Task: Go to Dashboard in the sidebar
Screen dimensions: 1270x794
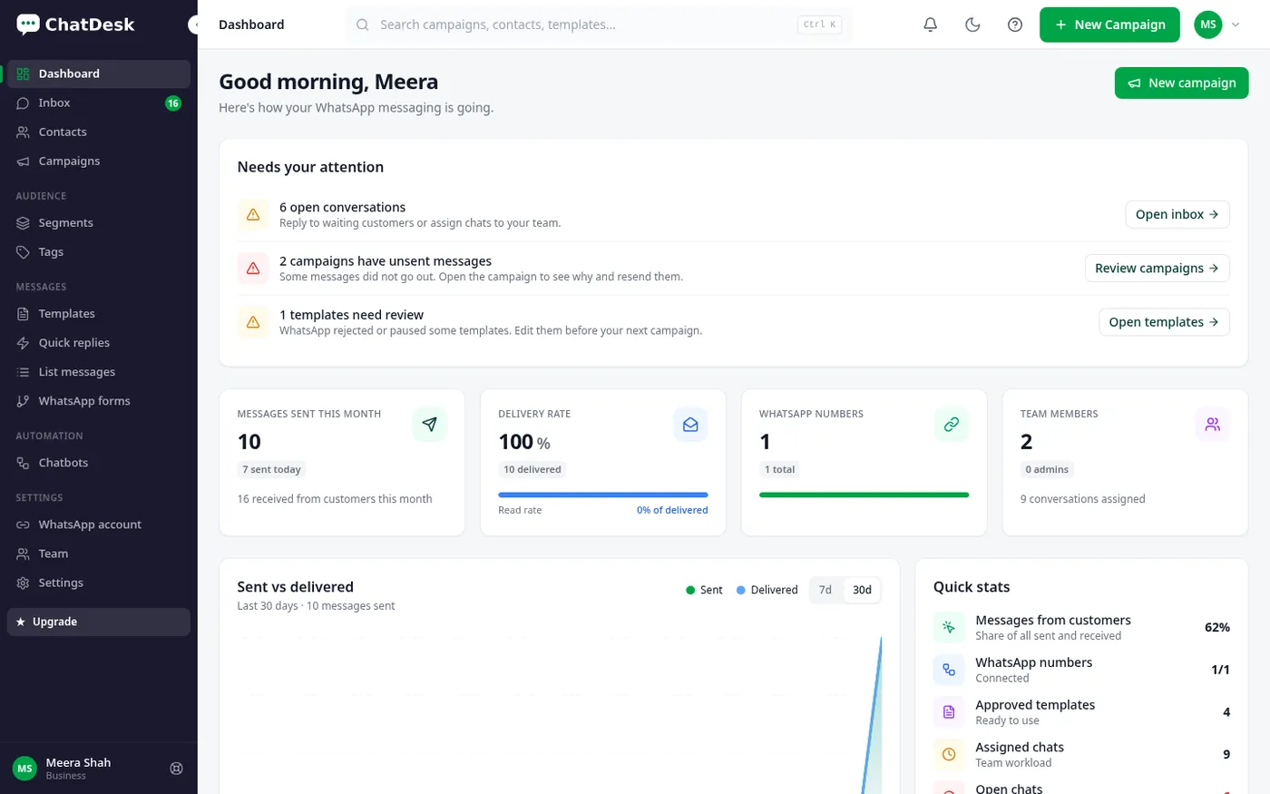Action: pos(99,74)
